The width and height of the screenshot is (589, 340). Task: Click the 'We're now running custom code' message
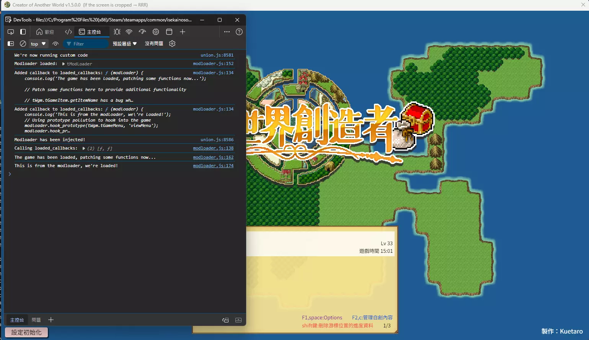[x=51, y=55]
